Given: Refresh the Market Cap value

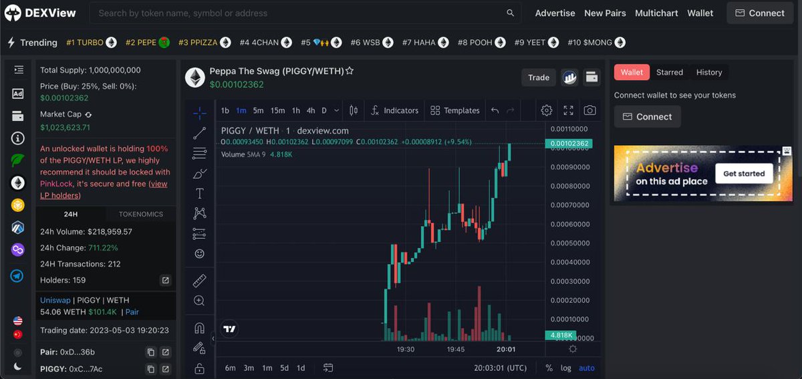Looking at the screenshot, I should click(88, 115).
